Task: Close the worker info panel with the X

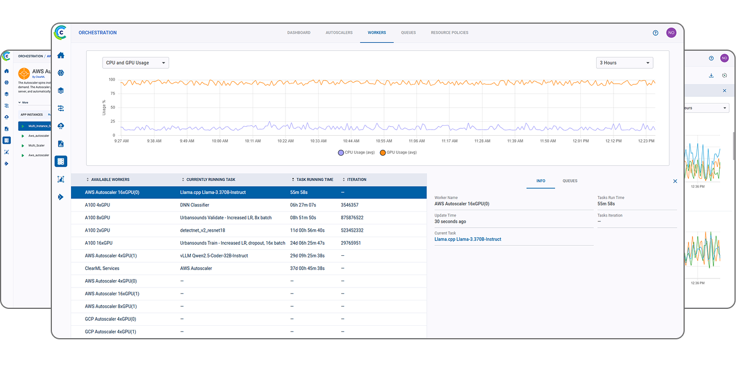Action: [x=675, y=181]
